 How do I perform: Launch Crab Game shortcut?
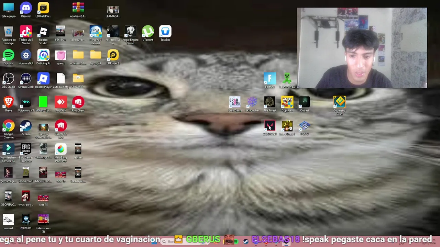click(235, 104)
